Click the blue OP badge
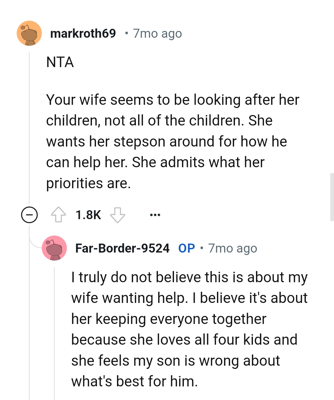Image resolution: width=334 pixels, height=400 pixels. [x=186, y=248]
